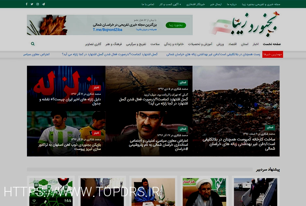The image size is (306, 206).
Task: Open the سلامت menu item
Action: tap(155, 44)
